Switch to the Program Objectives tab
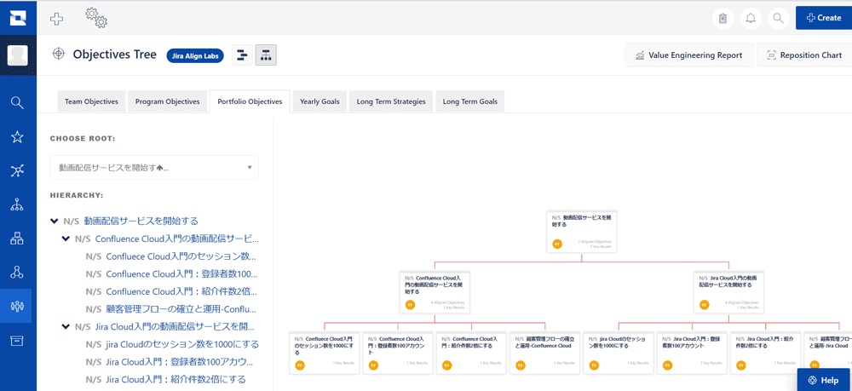 click(x=167, y=101)
